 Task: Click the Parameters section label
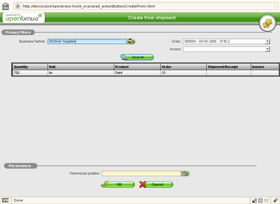[x=20, y=166]
